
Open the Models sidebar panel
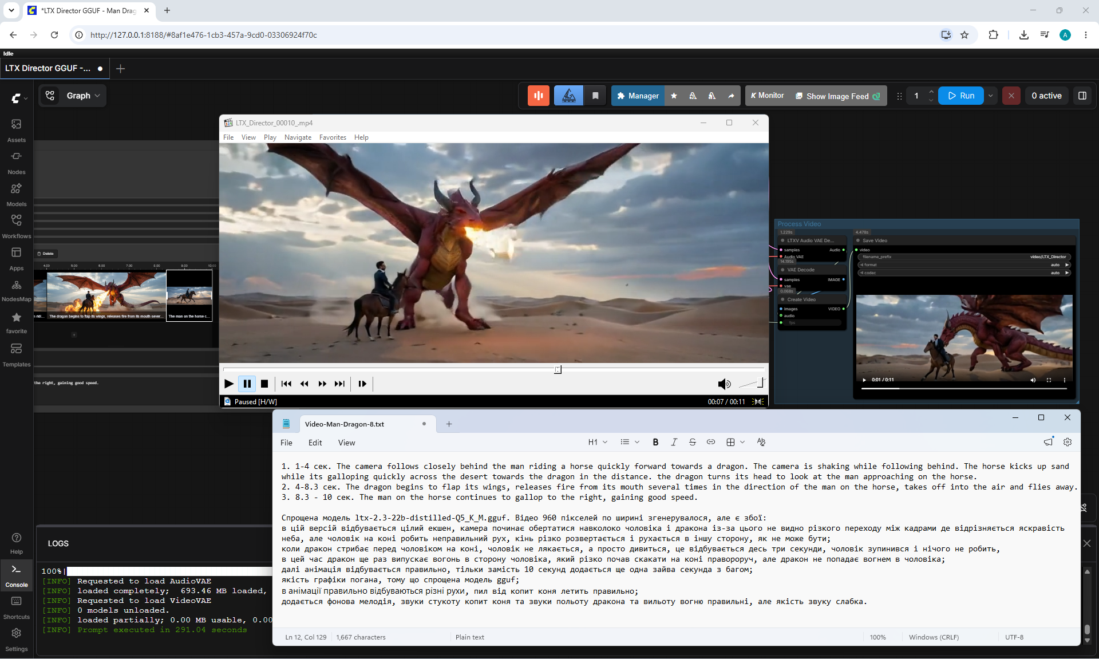(16, 195)
